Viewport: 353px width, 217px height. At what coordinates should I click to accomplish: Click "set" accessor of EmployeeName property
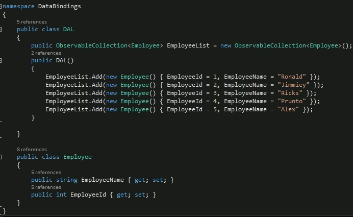click(158, 180)
